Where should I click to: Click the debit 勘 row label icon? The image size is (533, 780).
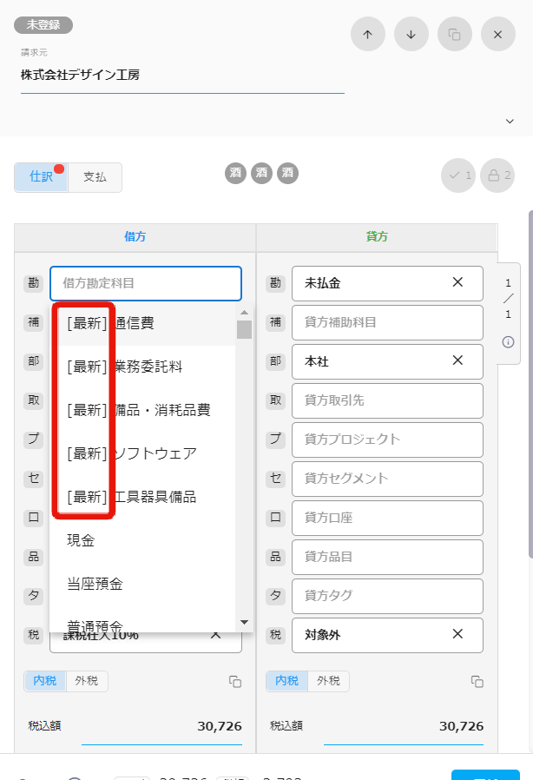[33, 283]
